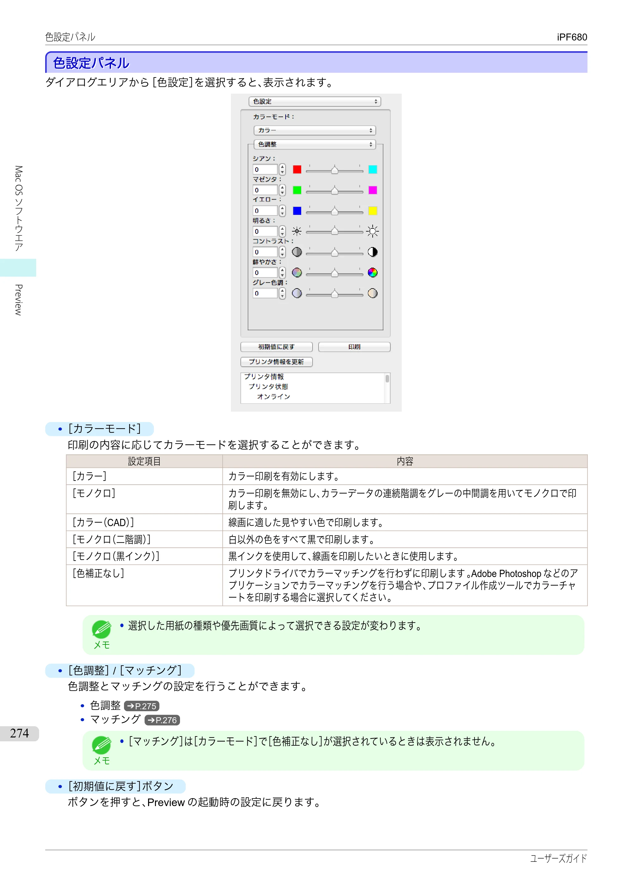633x895 pixels.
Task: Click the 鮮やかさ value stepper arrows
Action: 282,272
